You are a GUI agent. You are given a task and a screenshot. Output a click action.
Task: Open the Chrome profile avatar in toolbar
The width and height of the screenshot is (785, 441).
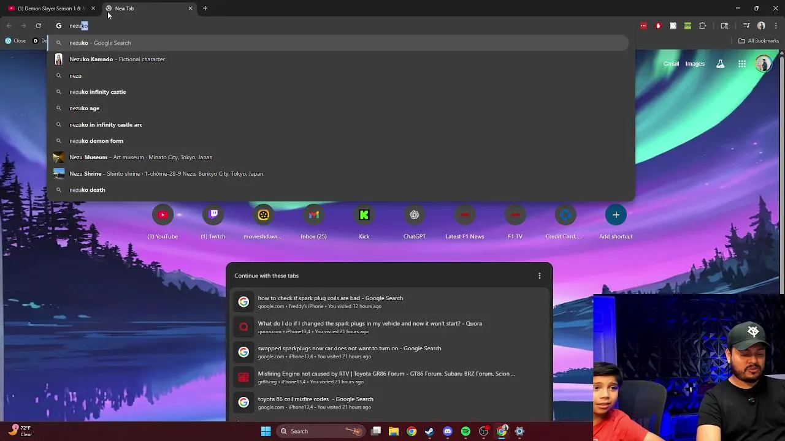pos(761,26)
